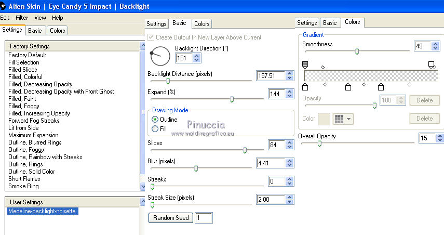Click the Delete button beside Color
This screenshot has width=444, height=235.
424,119
